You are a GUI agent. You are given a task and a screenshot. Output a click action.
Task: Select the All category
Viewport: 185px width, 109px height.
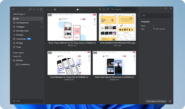27,19
